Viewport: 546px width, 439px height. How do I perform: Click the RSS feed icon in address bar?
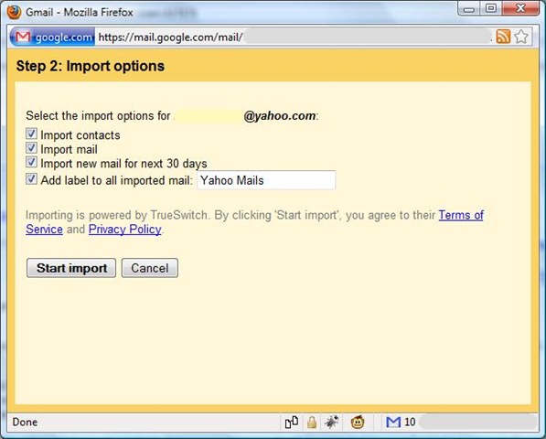coord(503,37)
